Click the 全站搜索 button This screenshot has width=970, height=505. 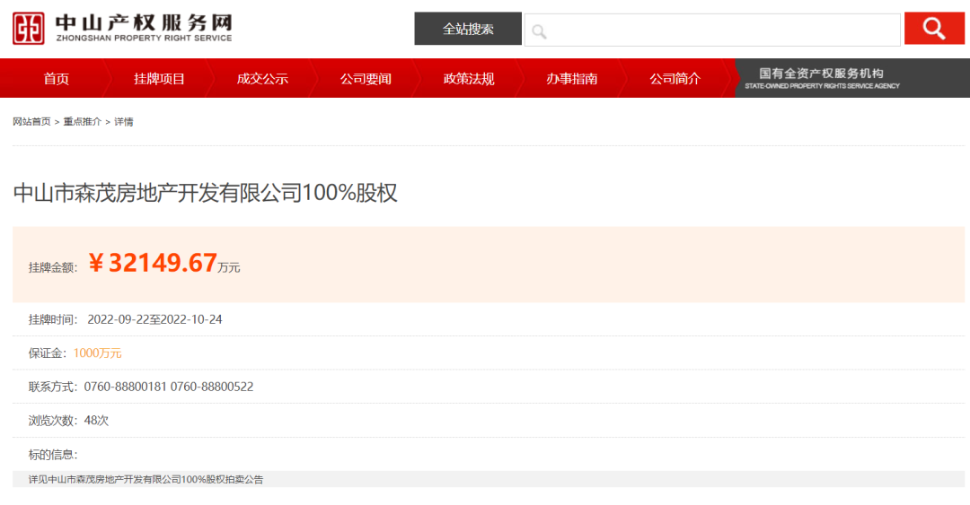[x=468, y=29]
